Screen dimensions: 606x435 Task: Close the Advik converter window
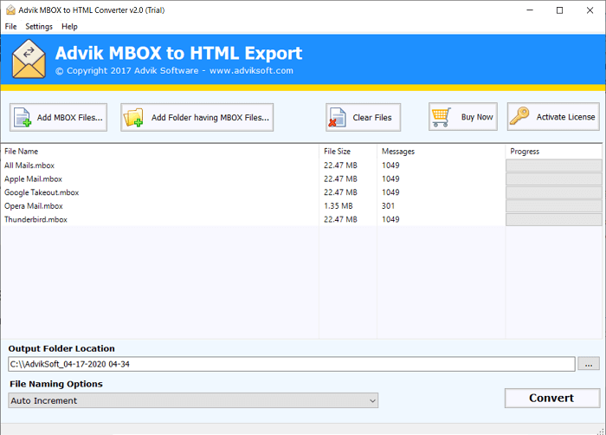pos(590,10)
